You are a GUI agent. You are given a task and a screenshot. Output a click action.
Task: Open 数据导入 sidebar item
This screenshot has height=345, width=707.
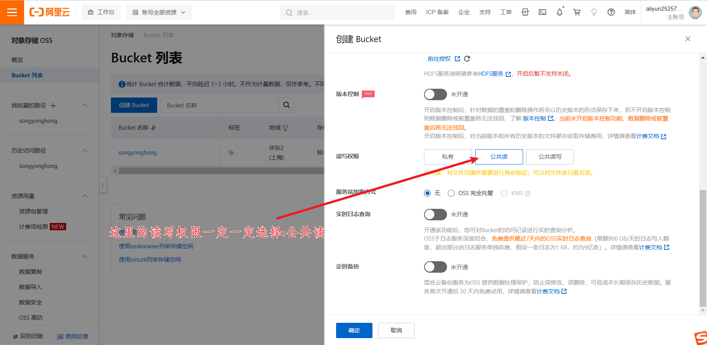coord(31,287)
